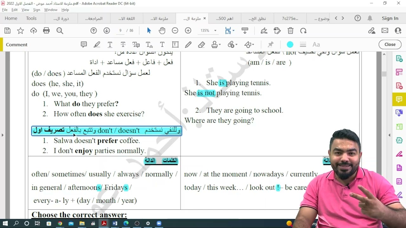406x228 pixels.
Task: Open the Window menu
Action: [51, 10]
